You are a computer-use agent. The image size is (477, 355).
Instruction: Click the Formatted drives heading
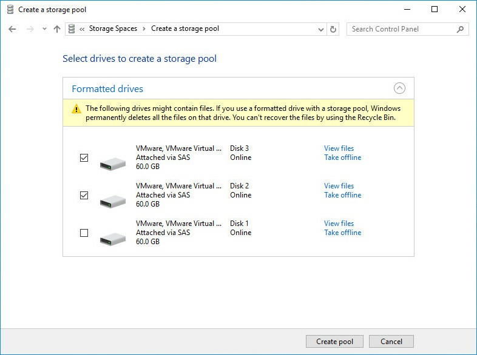pos(107,88)
